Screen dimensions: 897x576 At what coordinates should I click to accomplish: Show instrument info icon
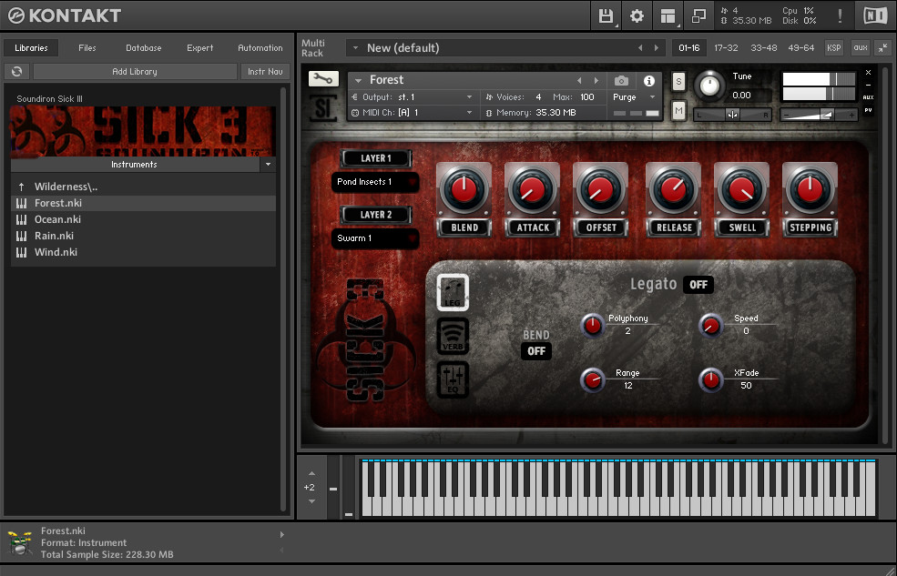tap(648, 81)
